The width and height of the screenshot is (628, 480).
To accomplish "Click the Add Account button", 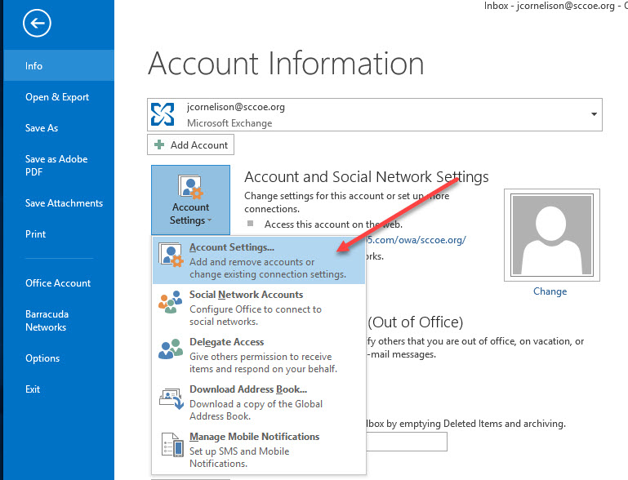I will (190, 144).
